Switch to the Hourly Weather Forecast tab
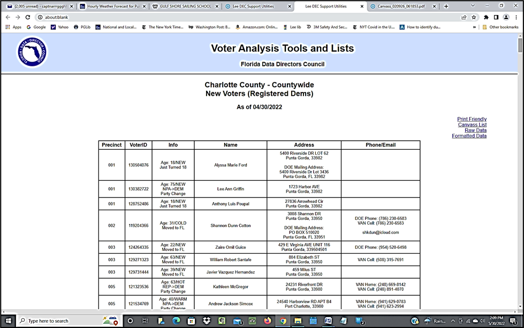 coord(113,6)
